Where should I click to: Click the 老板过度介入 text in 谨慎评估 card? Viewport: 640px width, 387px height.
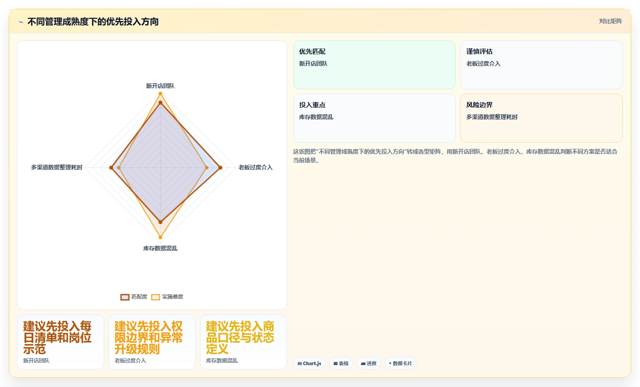(483, 63)
